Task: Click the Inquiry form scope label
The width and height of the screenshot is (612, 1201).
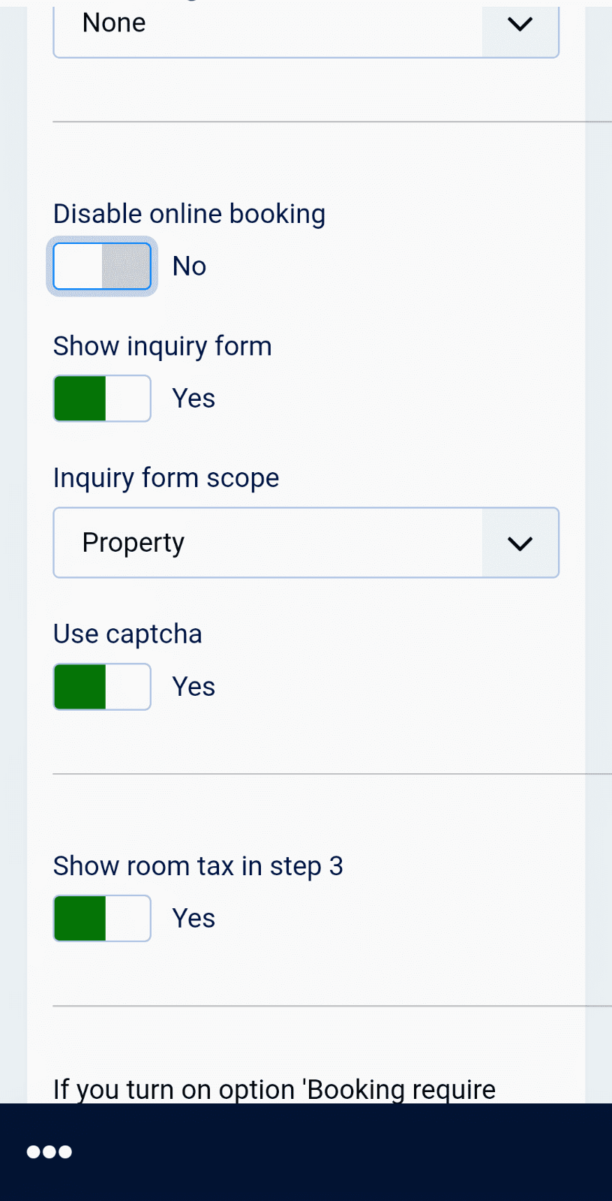Action: (x=166, y=478)
